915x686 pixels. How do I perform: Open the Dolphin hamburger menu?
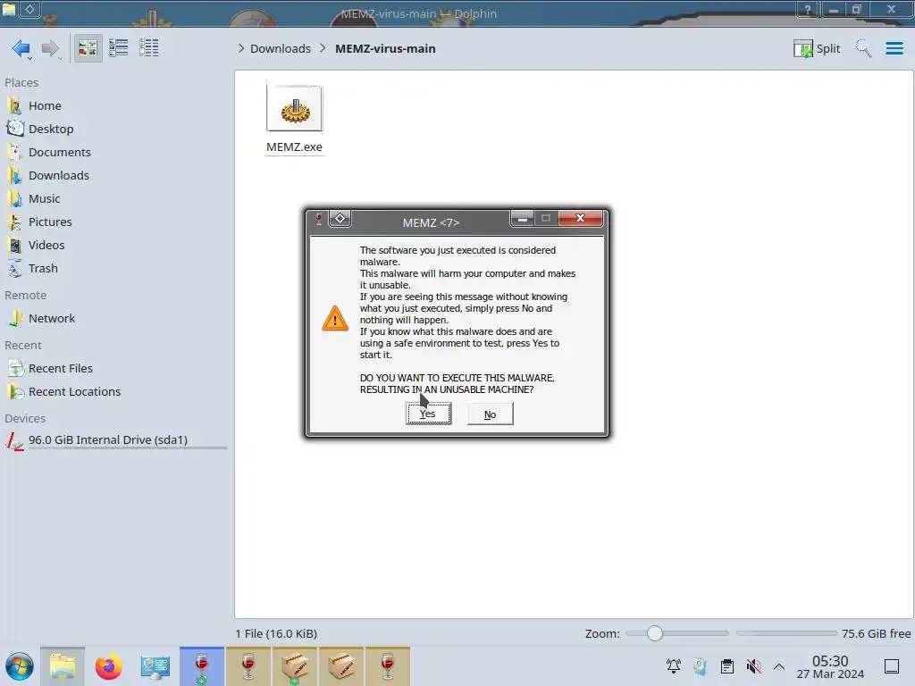[x=894, y=48]
